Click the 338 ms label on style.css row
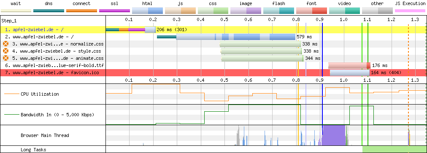This screenshot has width=427, height=153. point(311,51)
